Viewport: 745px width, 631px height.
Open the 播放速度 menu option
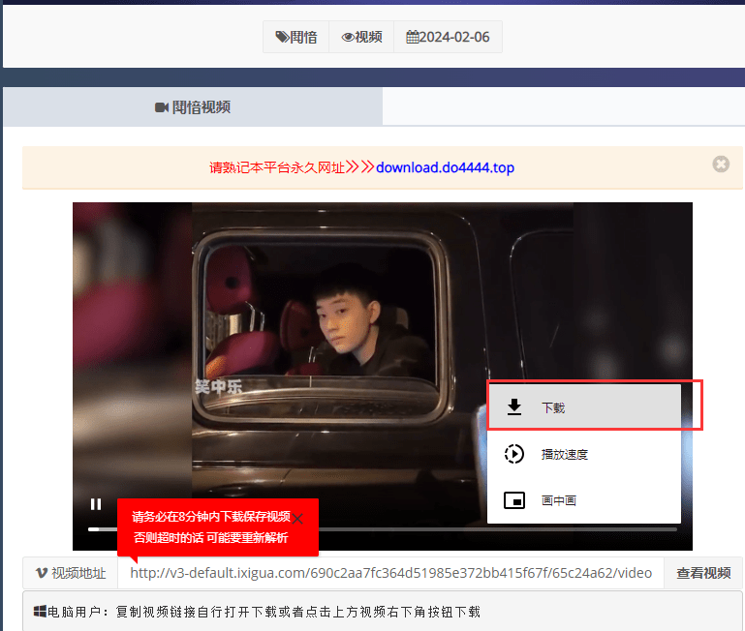pos(564,454)
